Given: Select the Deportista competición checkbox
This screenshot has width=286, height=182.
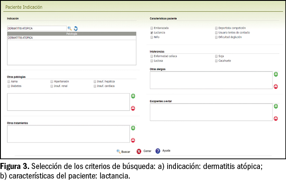Looking at the screenshot, I should coord(216,28).
